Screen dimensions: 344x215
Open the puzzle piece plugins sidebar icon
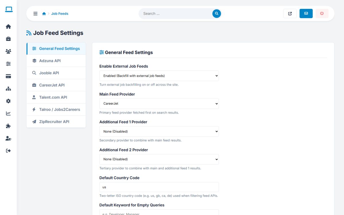(8, 126)
